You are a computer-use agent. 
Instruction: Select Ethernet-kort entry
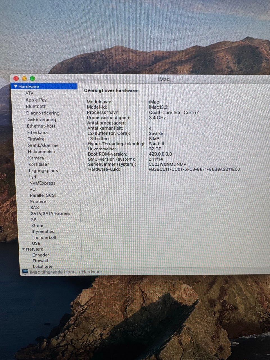(41, 126)
